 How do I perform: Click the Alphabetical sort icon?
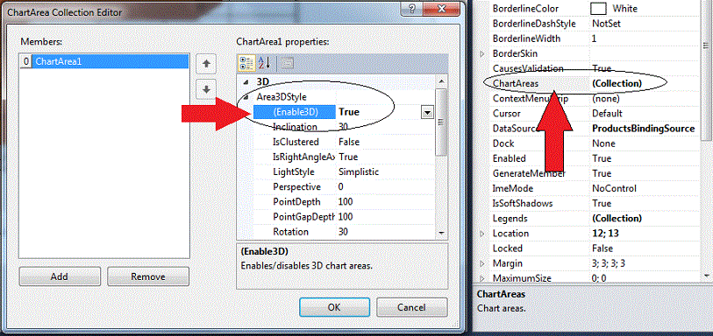pyautogui.click(x=264, y=64)
